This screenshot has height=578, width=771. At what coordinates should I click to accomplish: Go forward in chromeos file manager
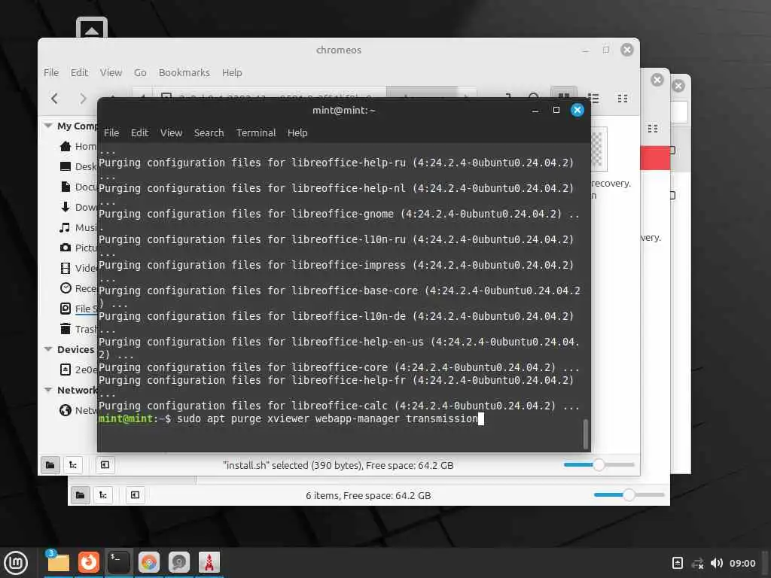[83, 99]
